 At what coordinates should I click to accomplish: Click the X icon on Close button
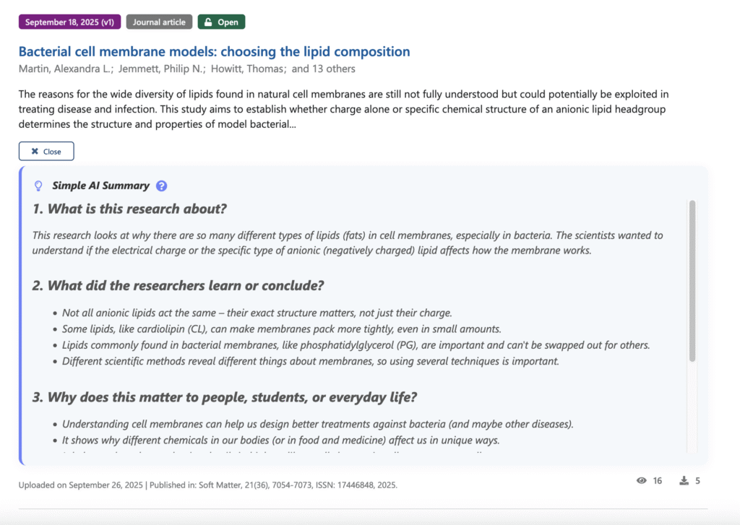34,152
